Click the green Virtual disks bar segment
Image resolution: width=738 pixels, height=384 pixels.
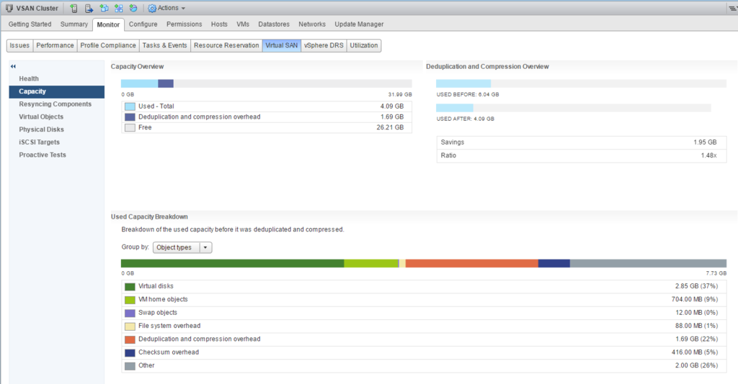[233, 263]
